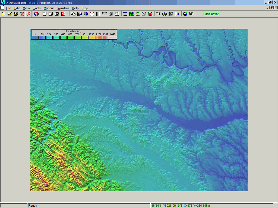This screenshot has height=208, width=278.
Task: Click the 1442 m grey legend swatch
Action: [x=113, y=37]
